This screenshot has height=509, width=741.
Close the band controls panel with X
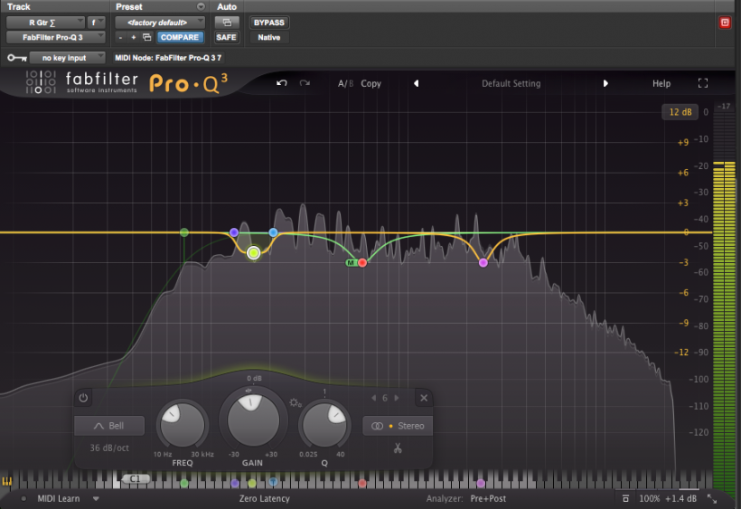pos(424,398)
